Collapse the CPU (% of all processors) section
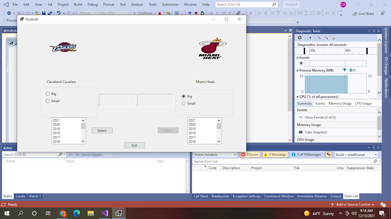This screenshot has height=219, width=391. click(x=298, y=97)
